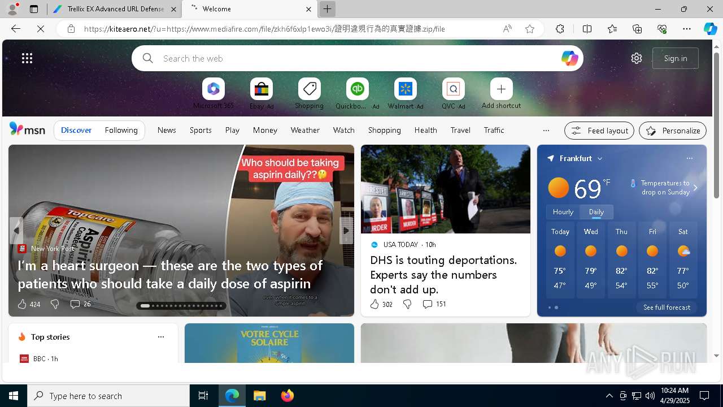This screenshot has width=723, height=407.
Task: Switch weather to Daily view
Action: tap(596, 212)
